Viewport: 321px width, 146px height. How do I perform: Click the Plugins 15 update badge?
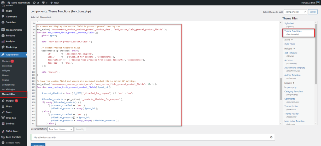[16, 101]
